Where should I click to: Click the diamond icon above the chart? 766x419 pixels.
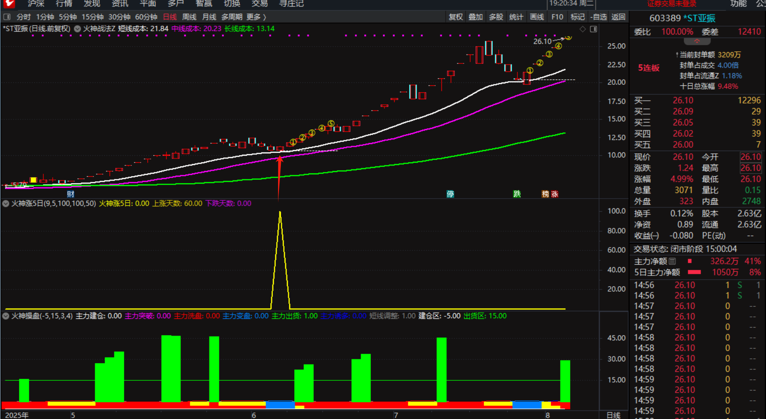pyautogui.click(x=583, y=29)
